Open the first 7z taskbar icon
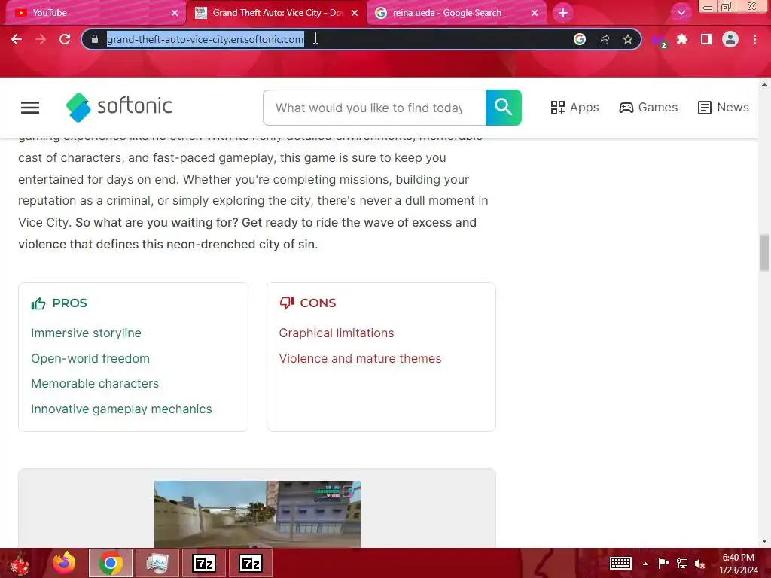This screenshot has height=578, width=771. (x=204, y=563)
